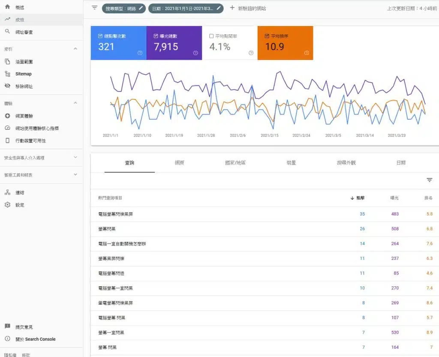Edit the 搜尋類型 filter chip pencil
Screen dimensions: 439x357
pos(141,8)
